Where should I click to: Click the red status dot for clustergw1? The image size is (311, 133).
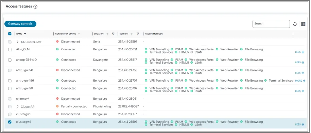pyautogui.click(x=57, y=114)
